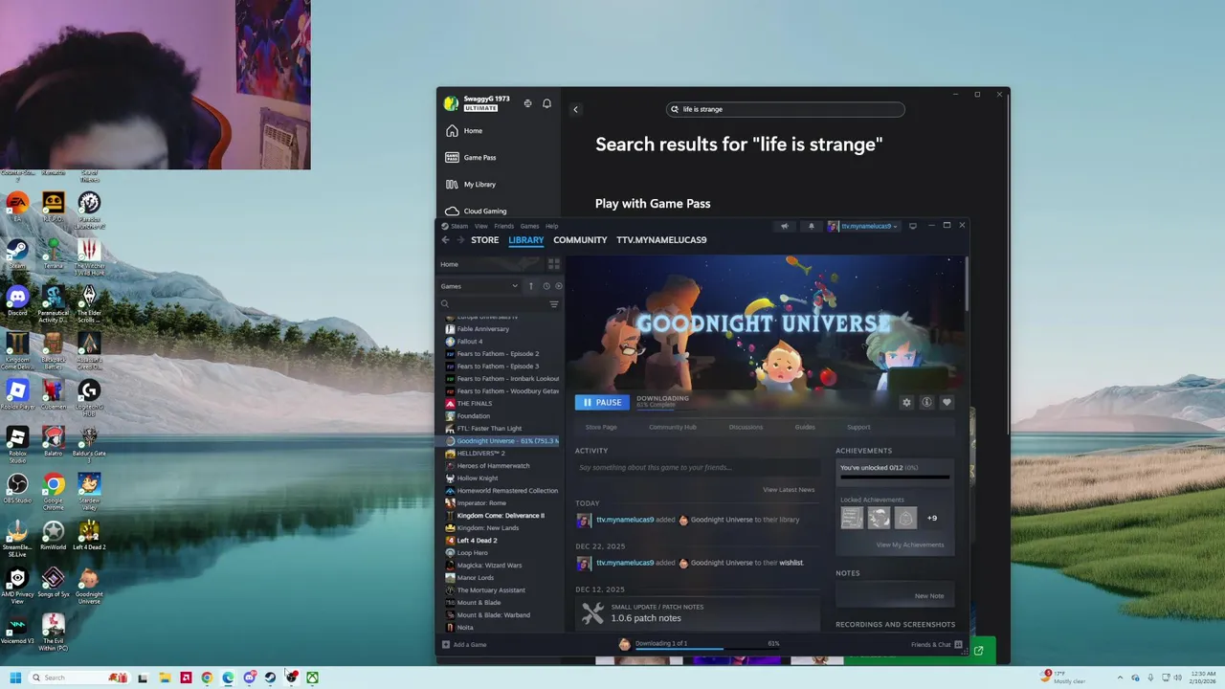
Task: Open advanced filter icon in library search
Action: (553, 304)
